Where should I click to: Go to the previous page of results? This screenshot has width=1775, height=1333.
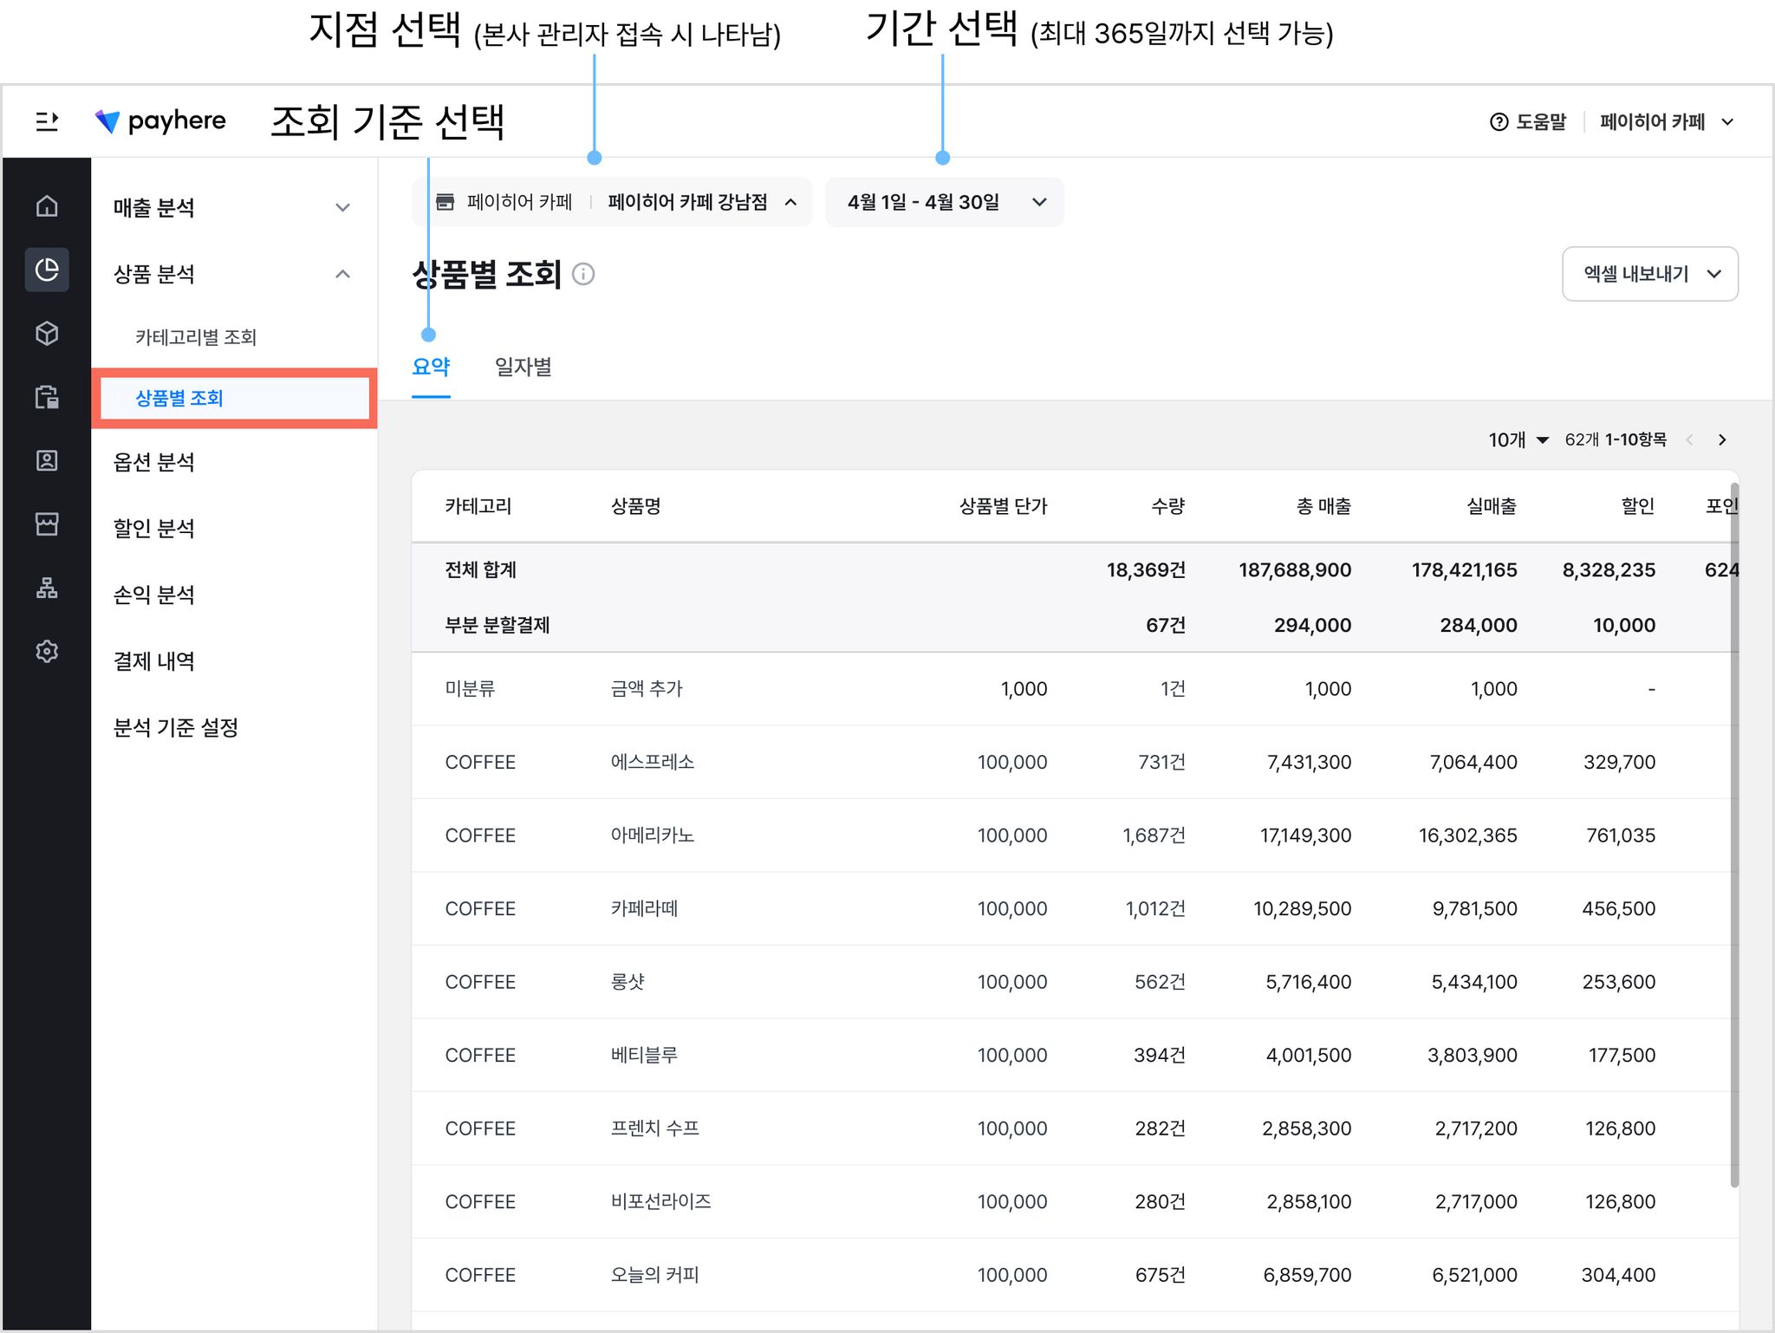point(1689,440)
